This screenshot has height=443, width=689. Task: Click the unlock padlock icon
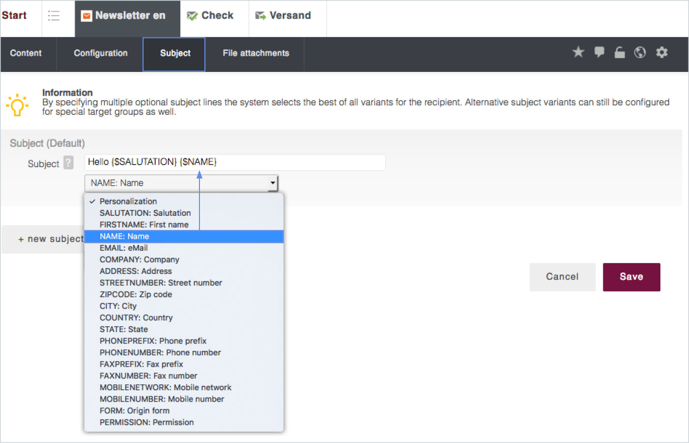(x=620, y=52)
